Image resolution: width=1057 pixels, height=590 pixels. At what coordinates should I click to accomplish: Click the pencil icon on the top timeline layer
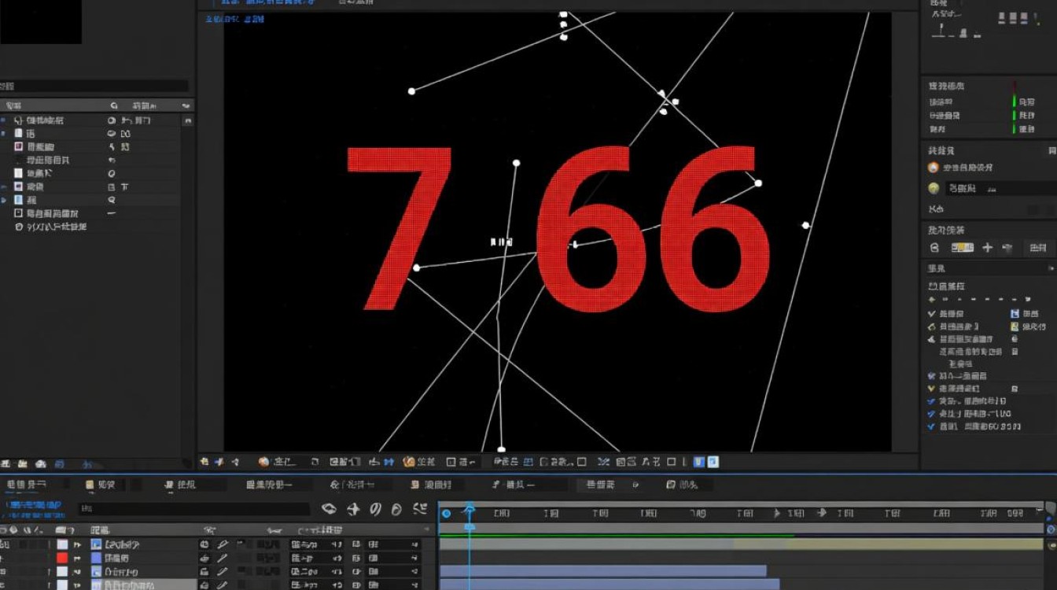223,544
